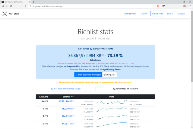Click the Balance >= column header
This screenshot has height=129, width=193.
[68, 97]
